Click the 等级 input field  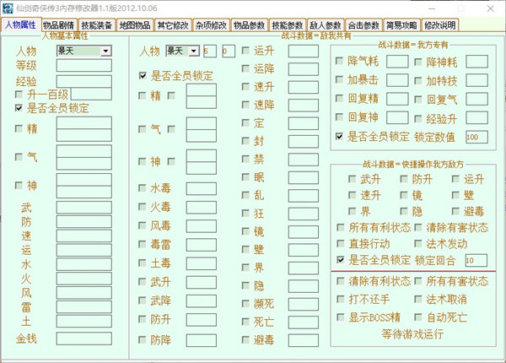click(83, 65)
